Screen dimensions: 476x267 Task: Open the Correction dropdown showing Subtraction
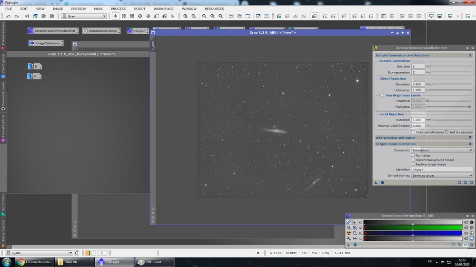coord(442,150)
